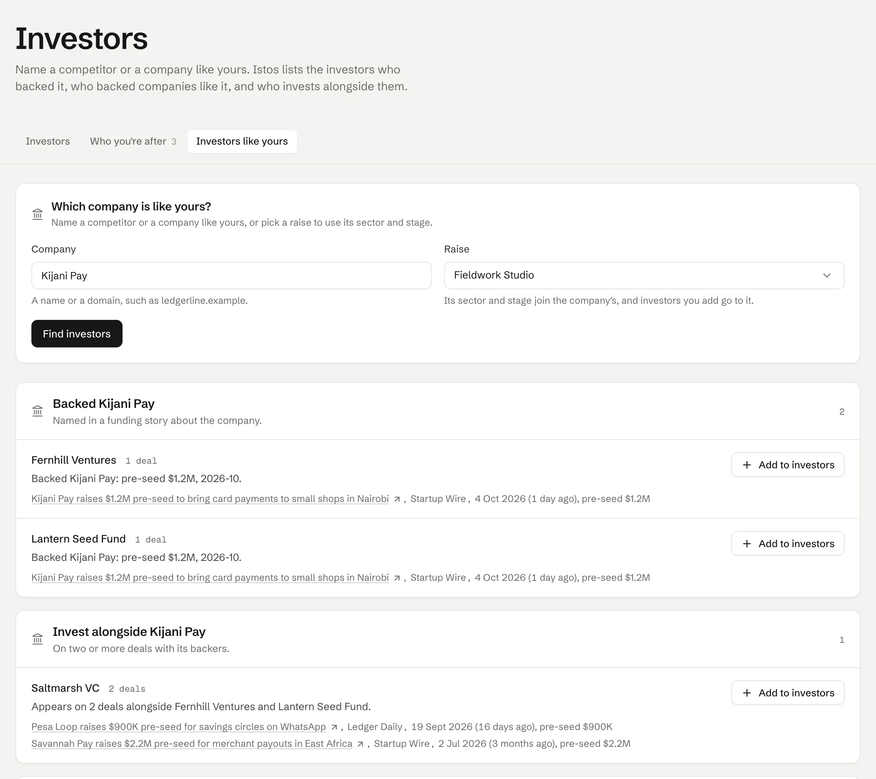
Task: Click the external-link arrow after the Pesa Loop story
Action: (334, 727)
